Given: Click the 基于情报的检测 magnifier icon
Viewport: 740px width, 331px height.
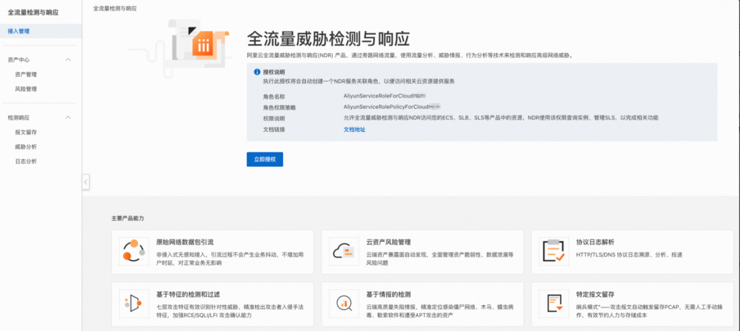Looking at the screenshot, I should pyautogui.click(x=344, y=303).
